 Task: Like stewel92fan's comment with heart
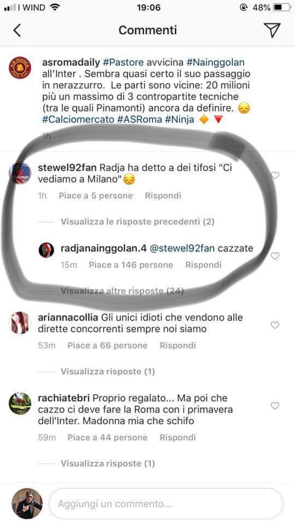(x=275, y=175)
